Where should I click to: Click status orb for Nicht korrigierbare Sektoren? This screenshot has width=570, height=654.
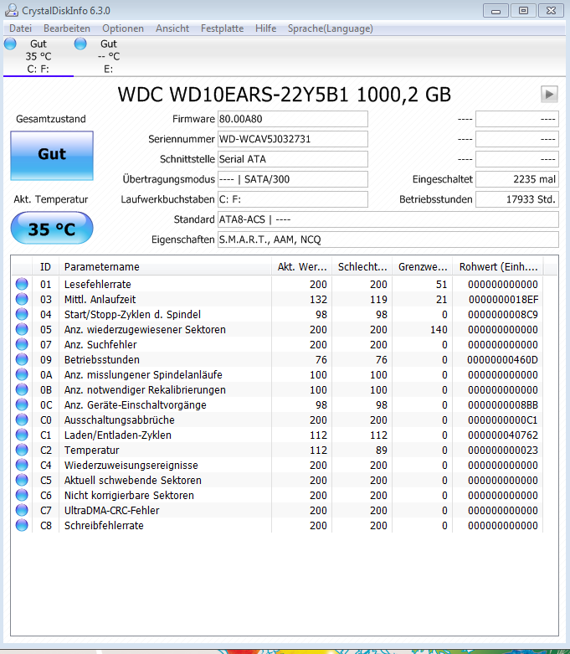click(x=22, y=495)
